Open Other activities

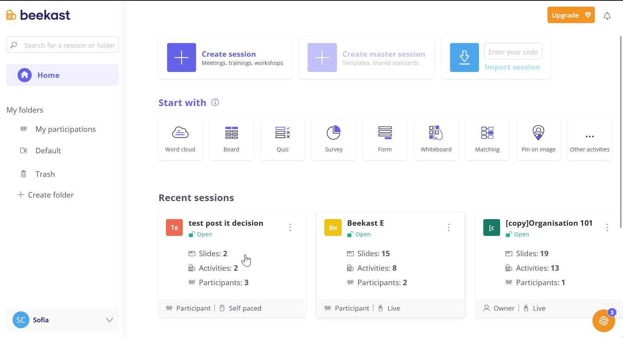tap(590, 138)
